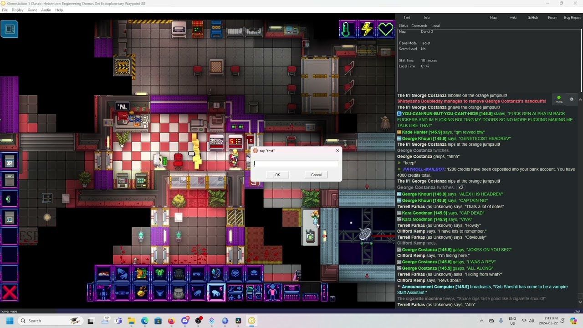Viewport: 583px width, 328px height.
Task: Show hidden system tray icons
Action: click(x=481, y=321)
